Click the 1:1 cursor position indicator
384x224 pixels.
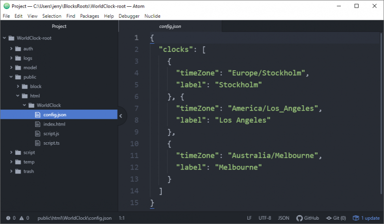(122, 218)
